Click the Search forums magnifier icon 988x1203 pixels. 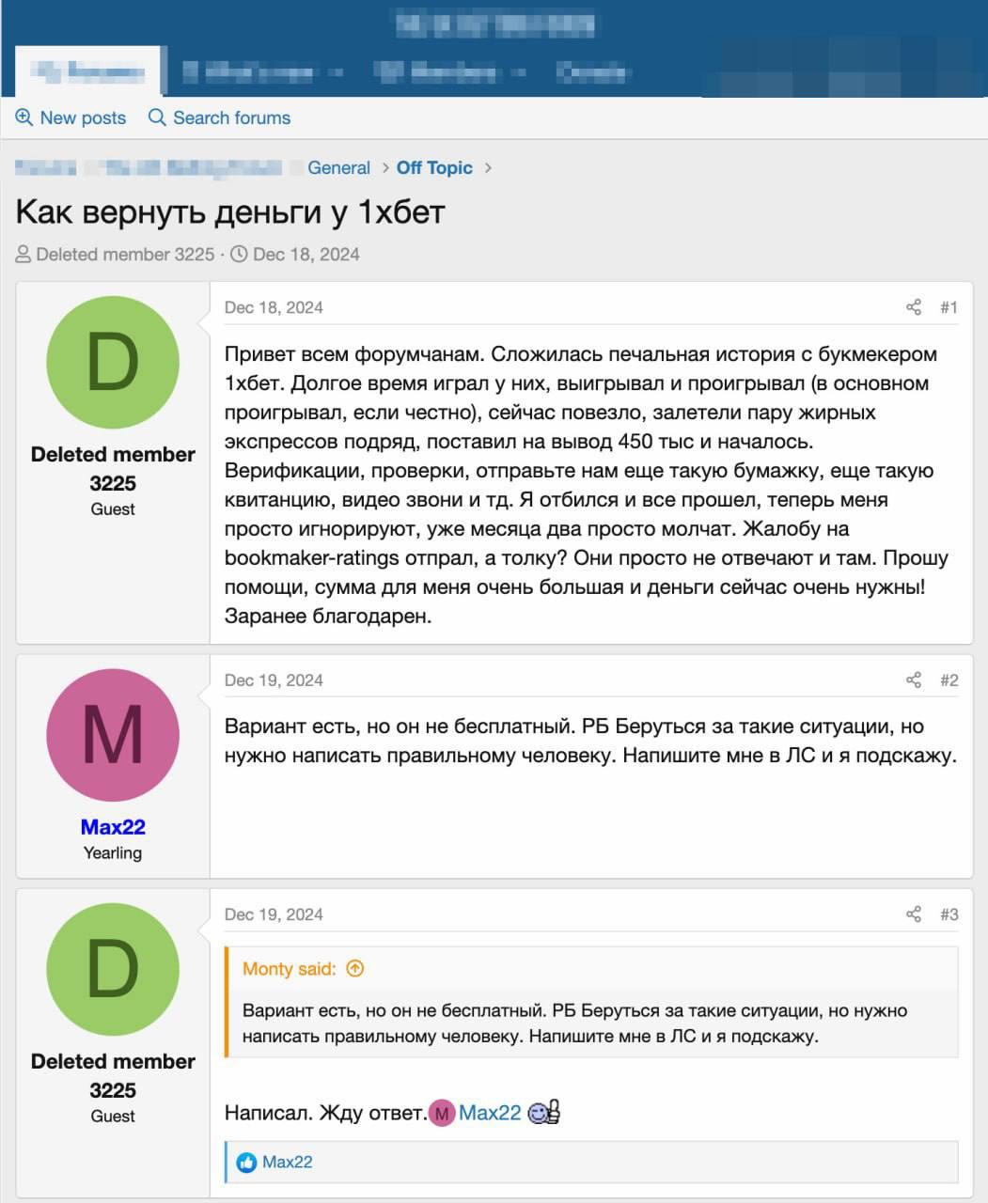157,117
